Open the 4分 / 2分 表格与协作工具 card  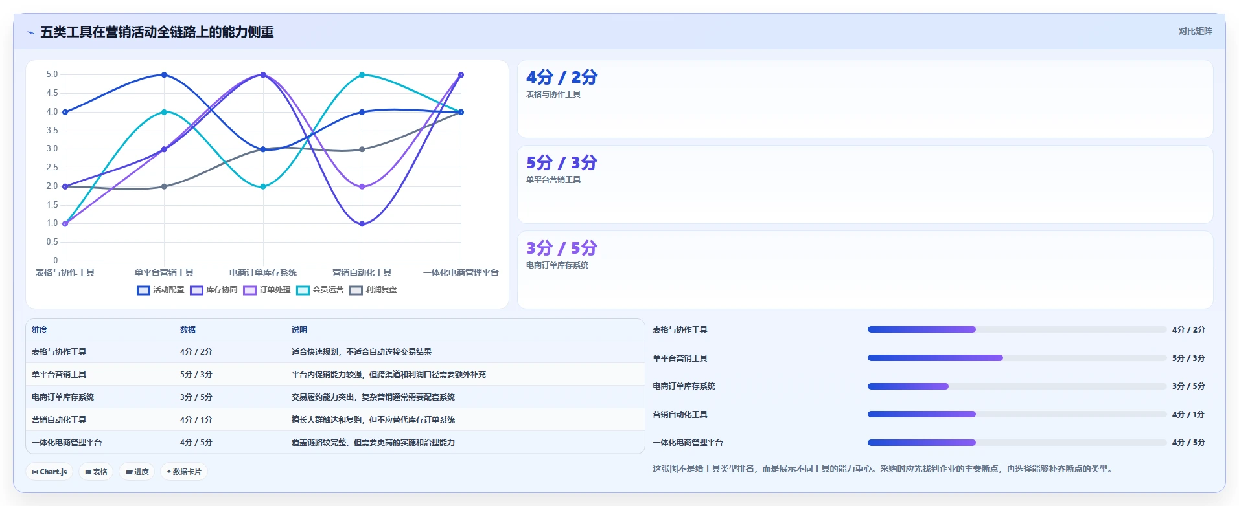coord(865,99)
